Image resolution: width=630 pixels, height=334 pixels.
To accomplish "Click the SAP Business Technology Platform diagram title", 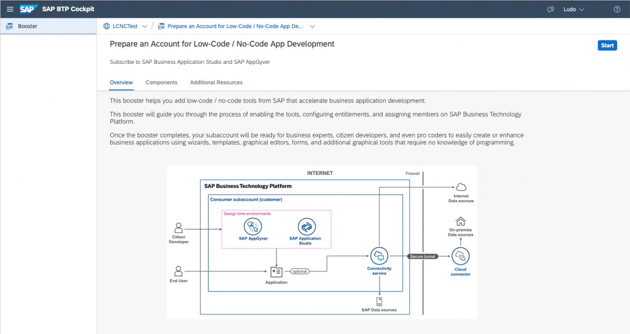I will pos(248,186).
